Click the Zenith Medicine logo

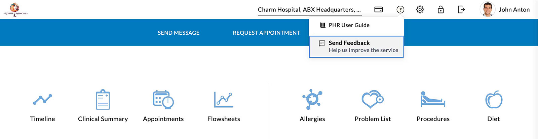point(15,9)
